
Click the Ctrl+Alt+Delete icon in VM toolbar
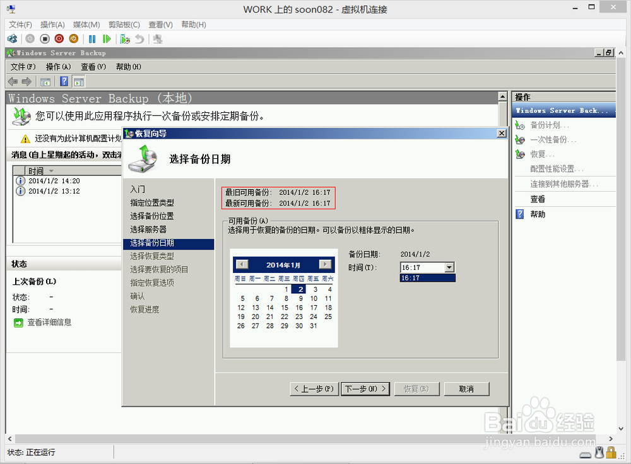click(x=13, y=39)
